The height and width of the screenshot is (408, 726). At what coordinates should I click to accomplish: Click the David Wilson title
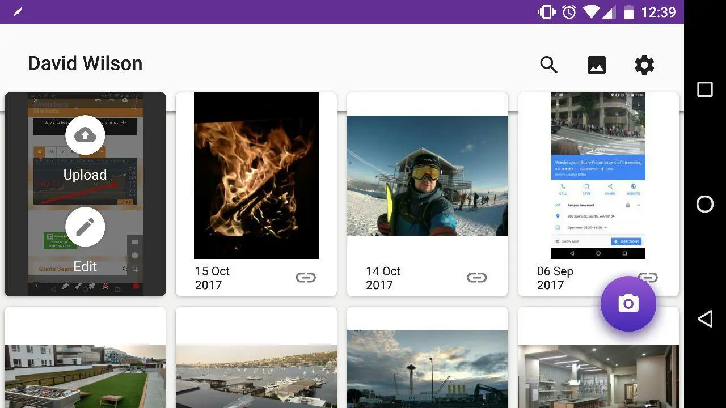pos(85,63)
